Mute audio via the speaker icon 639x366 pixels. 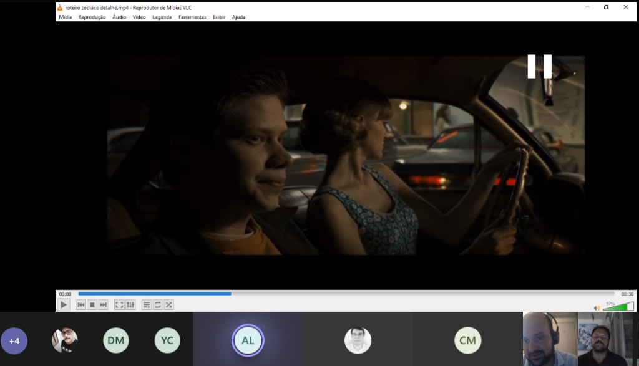pos(597,308)
